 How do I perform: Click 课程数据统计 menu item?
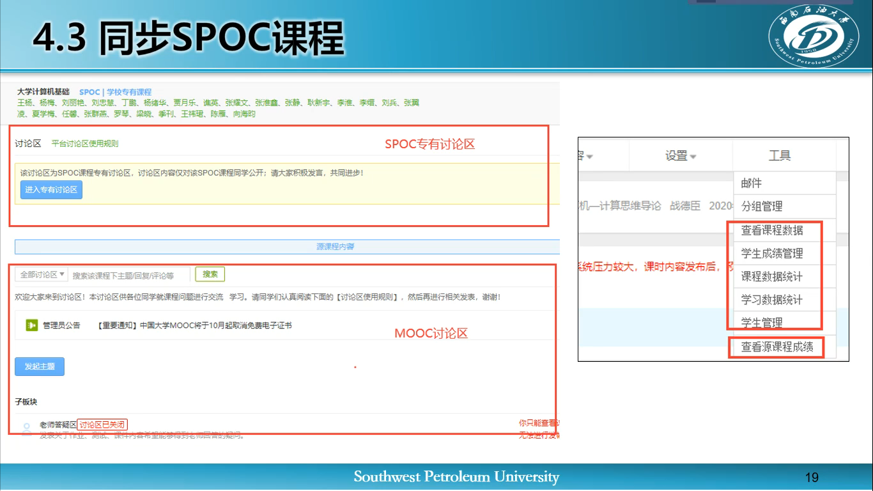(772, 276)
